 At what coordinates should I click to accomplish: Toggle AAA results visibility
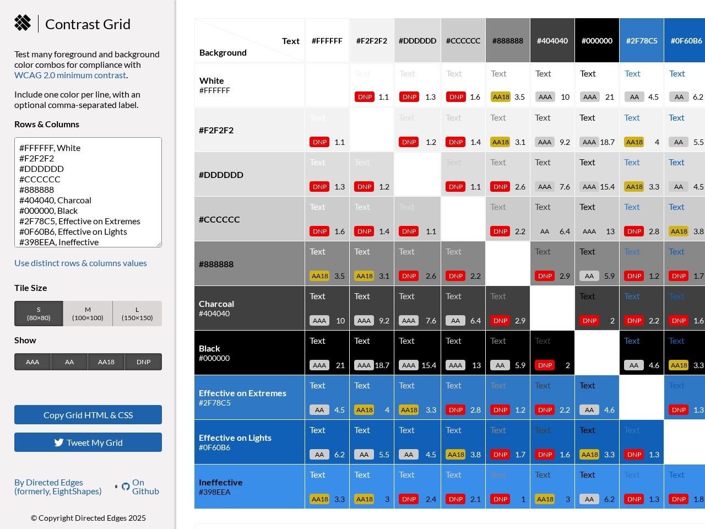click(x=32, y=362)
